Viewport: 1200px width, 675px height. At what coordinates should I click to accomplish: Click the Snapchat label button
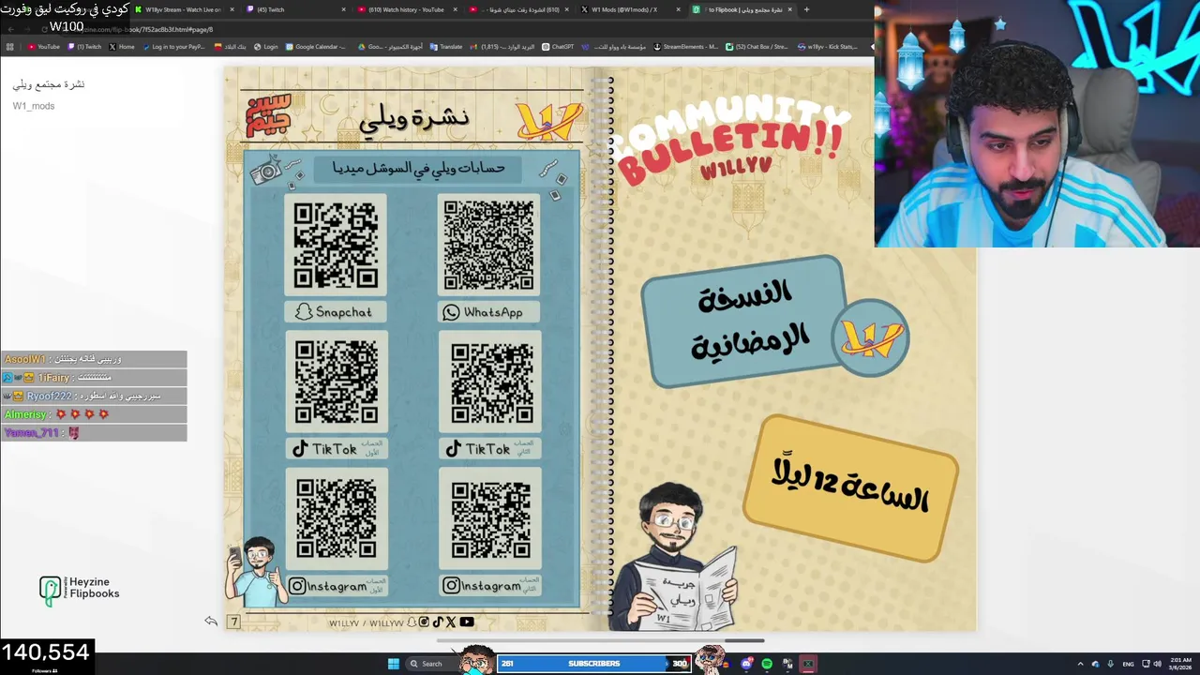[x=336, y=312]
